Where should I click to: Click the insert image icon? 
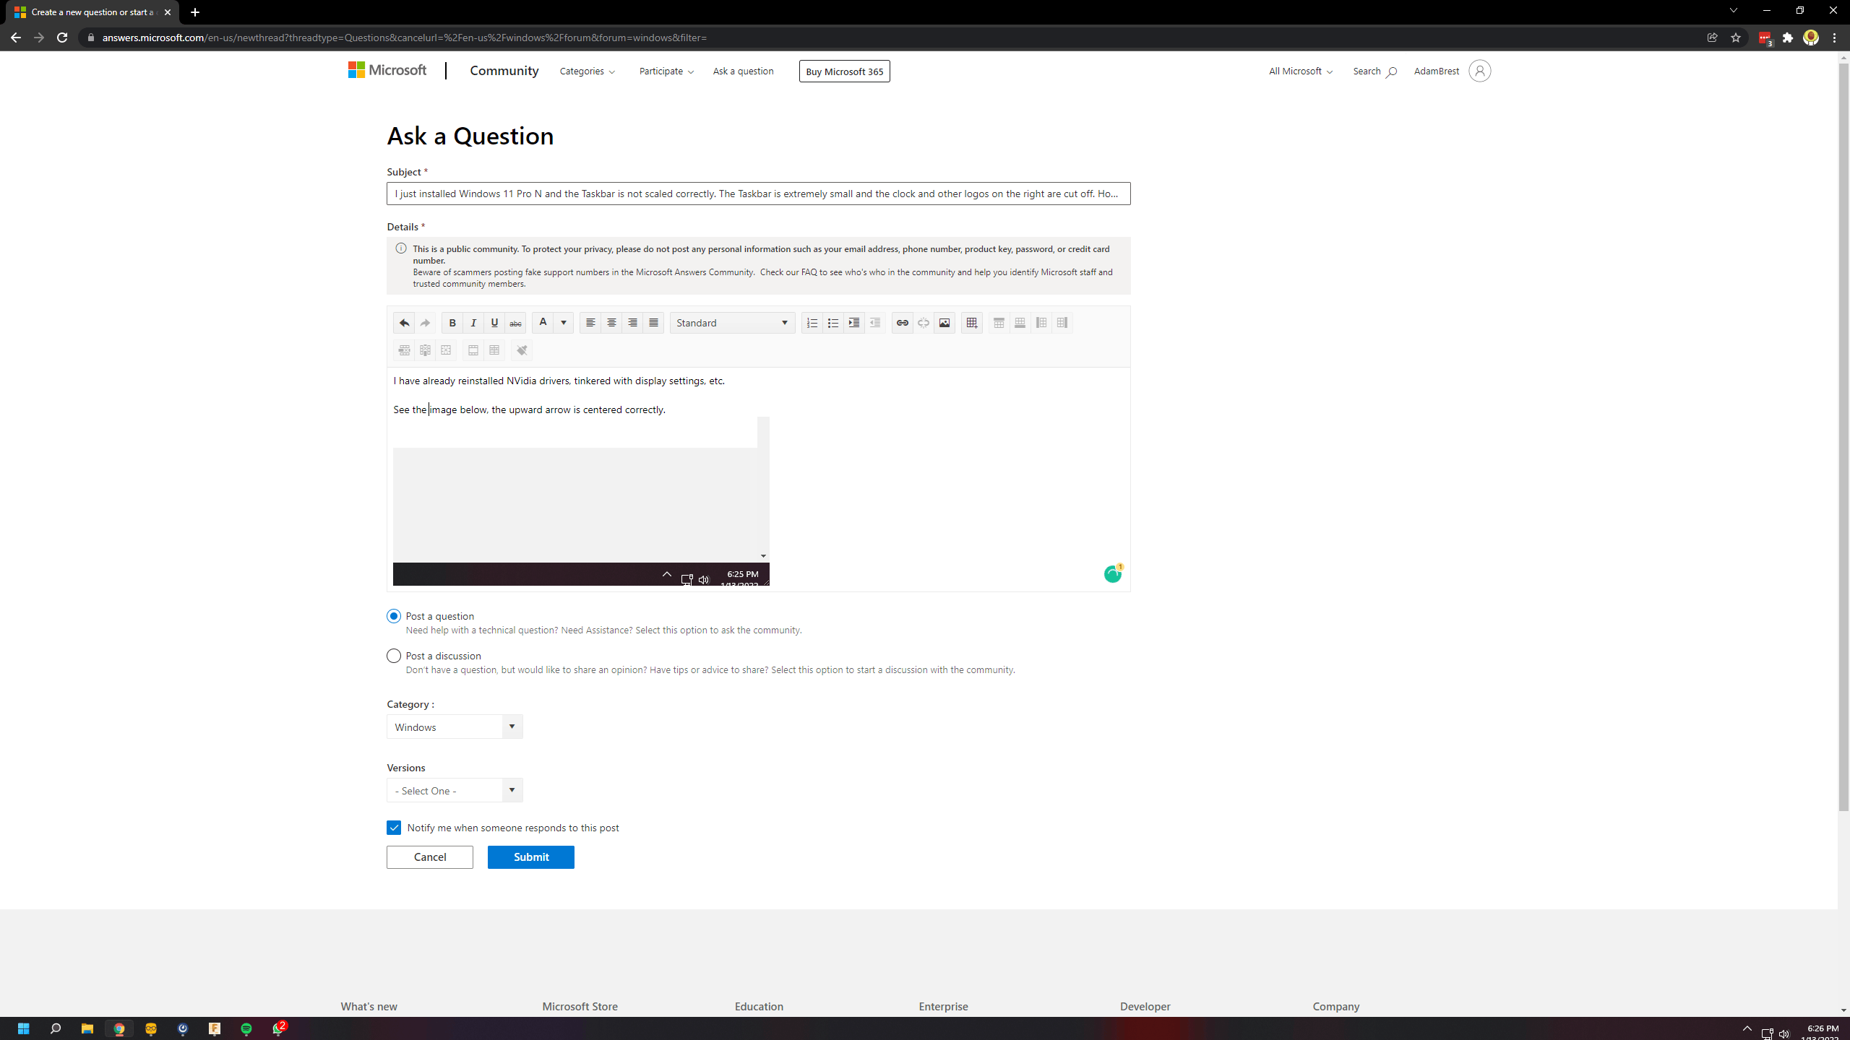point(944,323)
